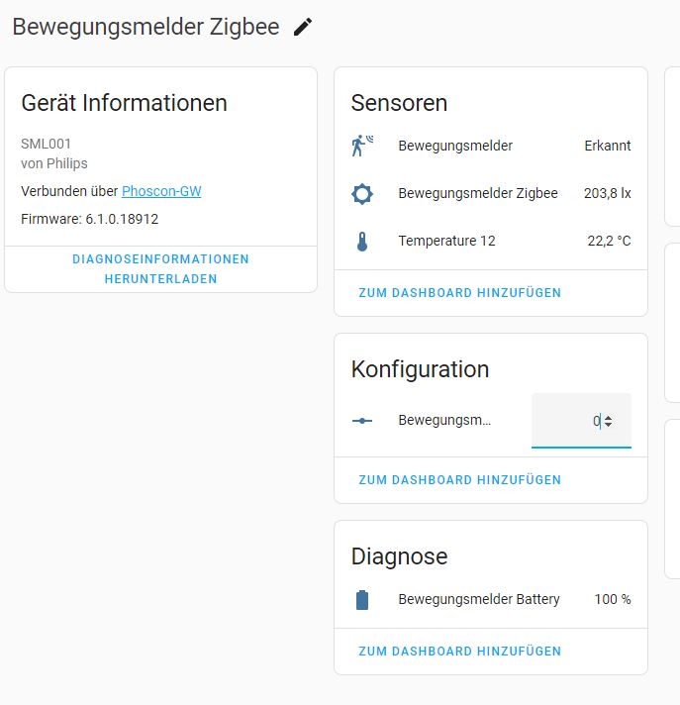The image size is (680, 705).
Task: Open the Erkannt motion state value
Action: [607, 146]
